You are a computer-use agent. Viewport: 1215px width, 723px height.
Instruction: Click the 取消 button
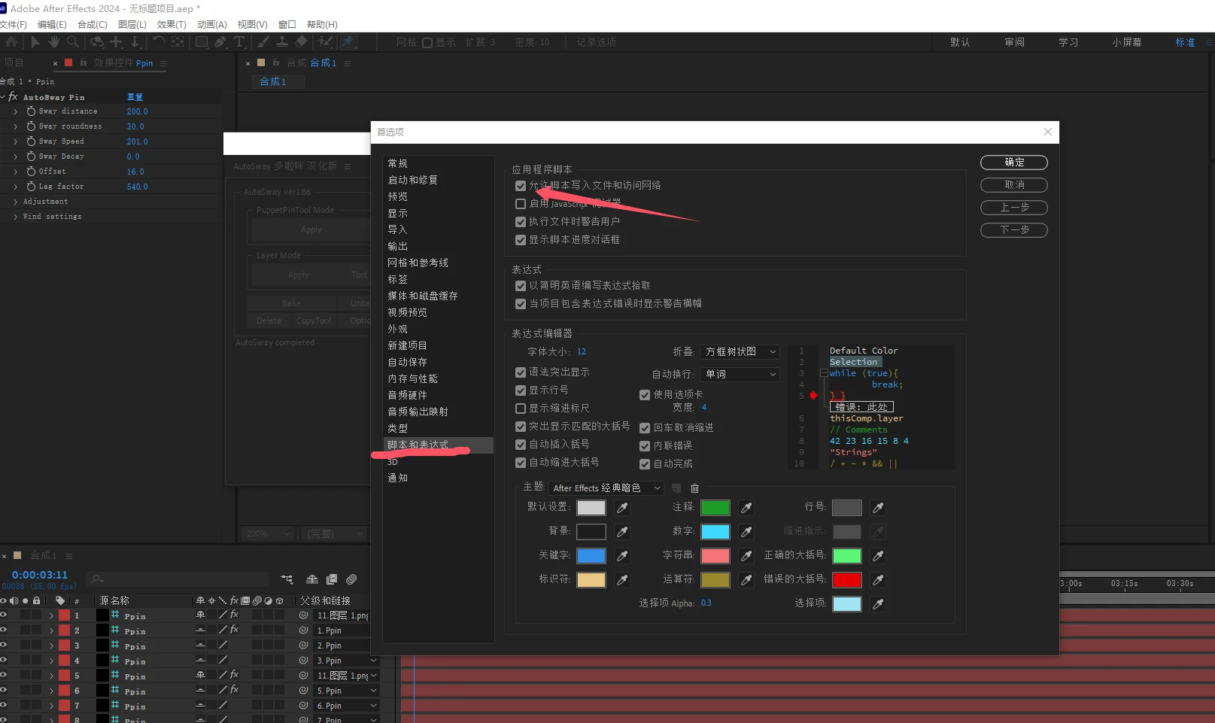pyautogui.click(x=1013, y=185)
